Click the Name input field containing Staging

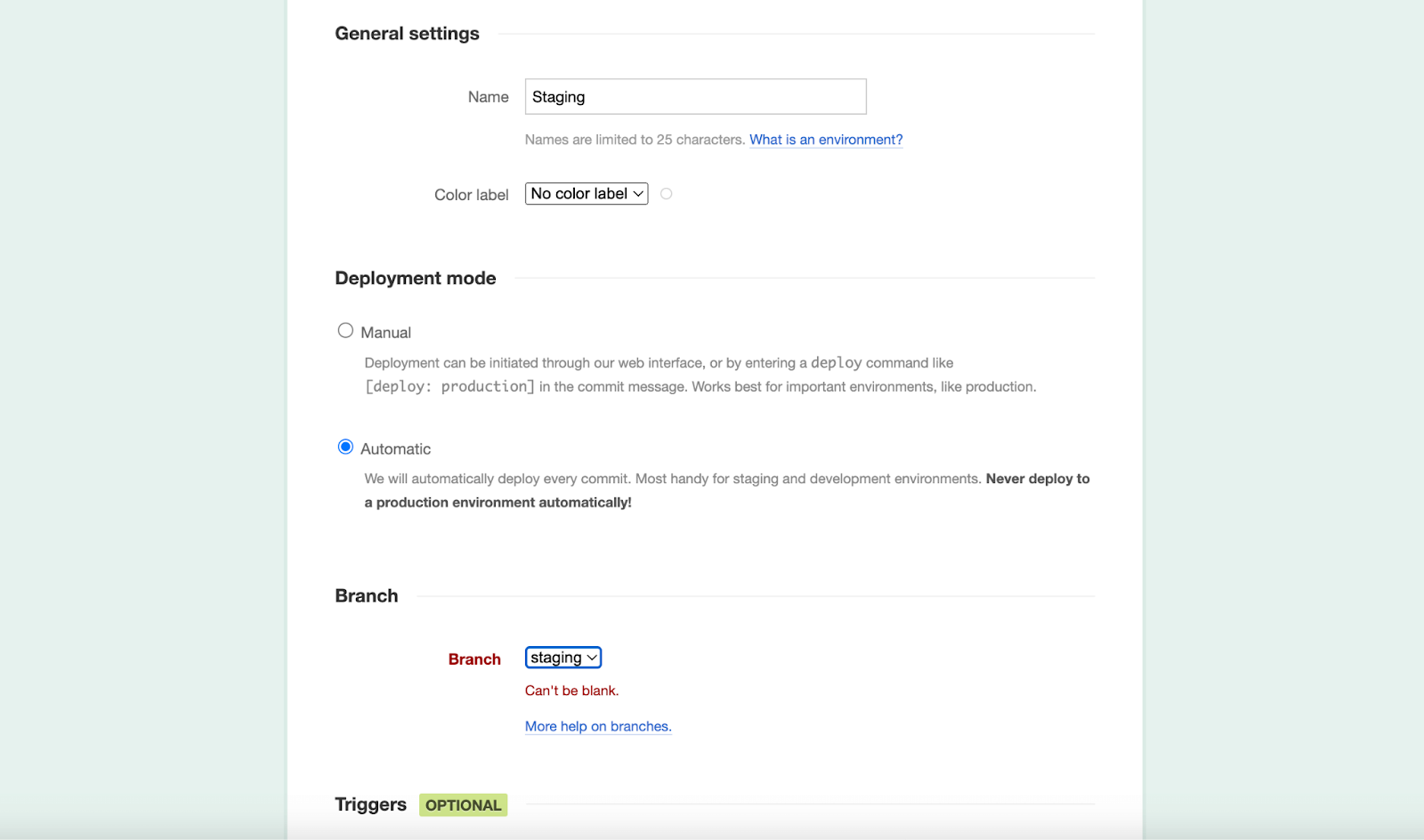click(x=695, y=96)
